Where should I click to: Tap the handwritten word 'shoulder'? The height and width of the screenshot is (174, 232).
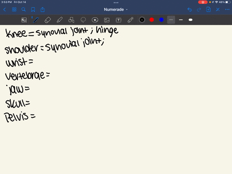[22, 49]
